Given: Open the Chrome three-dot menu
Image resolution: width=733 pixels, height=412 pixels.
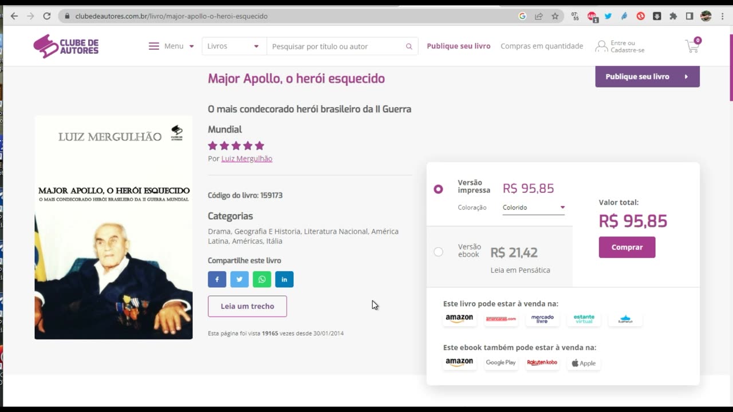Looking at the screenshot, I should point(722,16).
